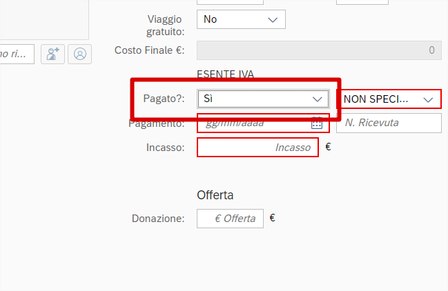The height and width of the screenshot is (291, 448).
Task: Click the € Offerta donation field
Action: (x=230, y=219)
